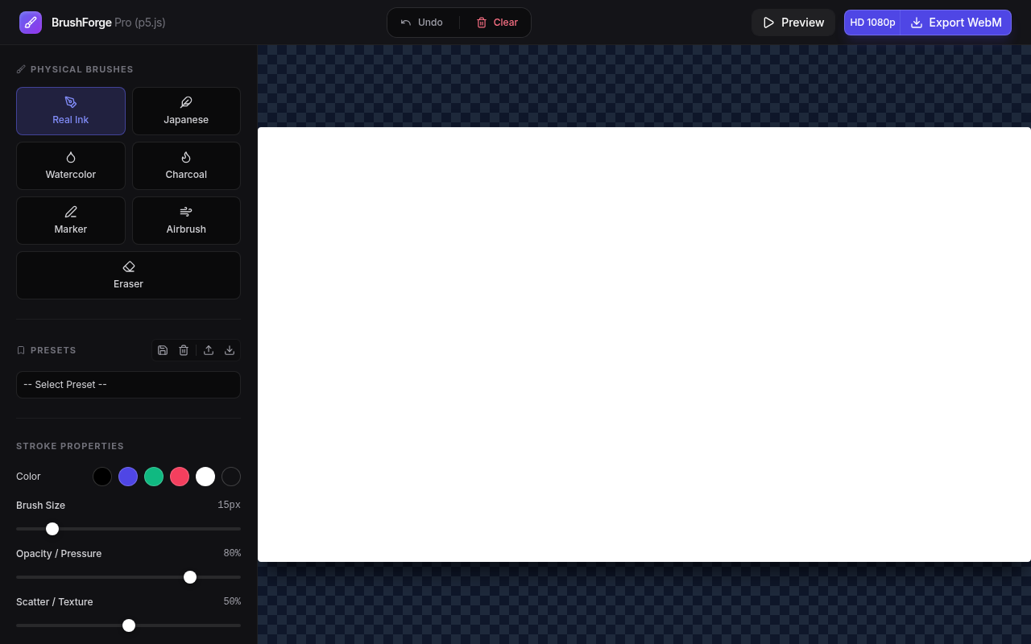This screenshot has height=644, width=1031.
Task: Switch to the Watercolor brush
Action: 71,166
